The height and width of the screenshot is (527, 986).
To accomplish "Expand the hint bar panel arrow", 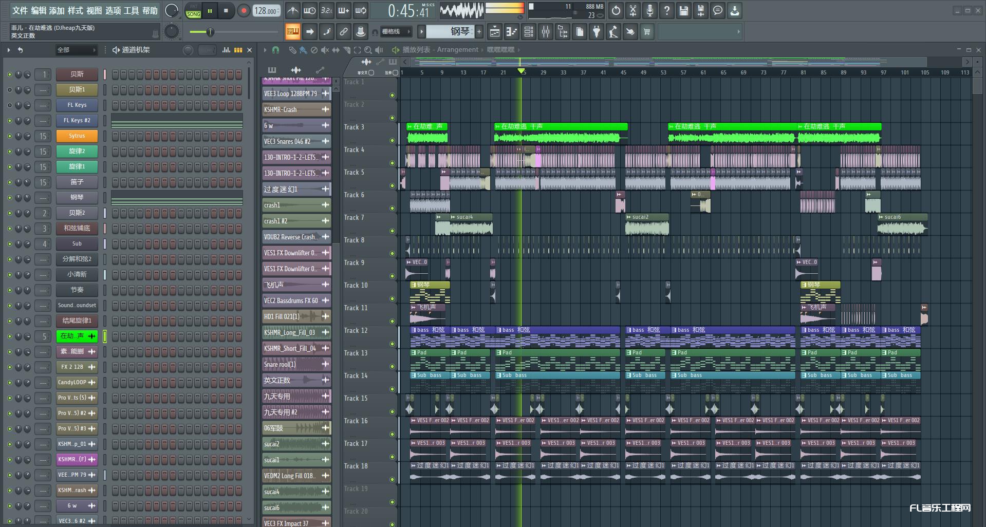I will tap(738, 32).
